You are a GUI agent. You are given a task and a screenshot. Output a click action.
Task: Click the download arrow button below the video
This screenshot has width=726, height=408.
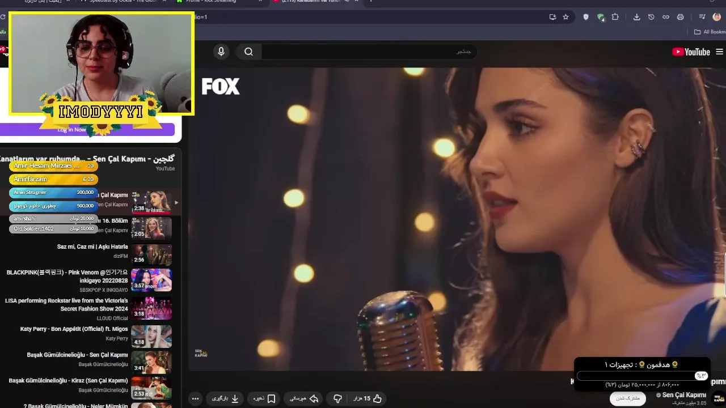point(226,398)
